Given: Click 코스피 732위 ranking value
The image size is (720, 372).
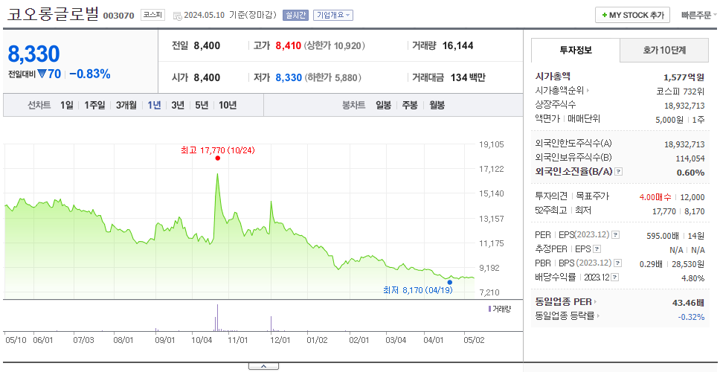Looking at the screenshot, I should tap(681, 91).
